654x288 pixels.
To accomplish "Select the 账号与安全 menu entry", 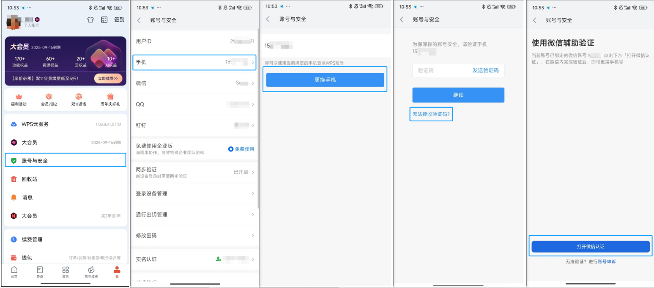I will [66, 161].
